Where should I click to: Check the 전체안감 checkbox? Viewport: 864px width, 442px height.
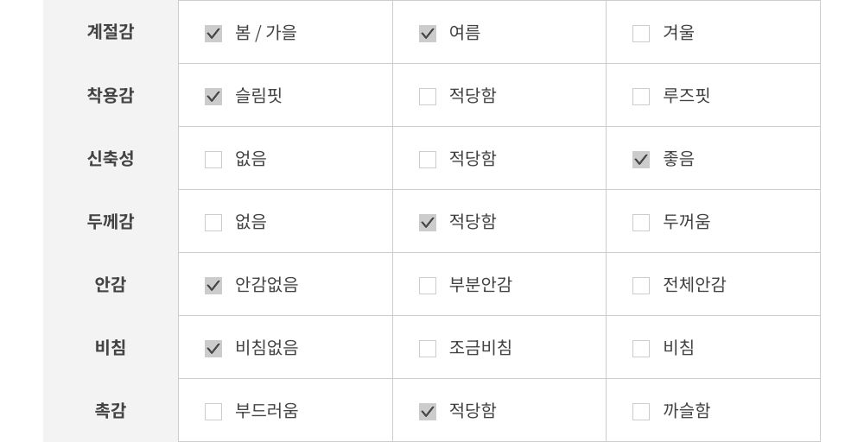(641, 286)
